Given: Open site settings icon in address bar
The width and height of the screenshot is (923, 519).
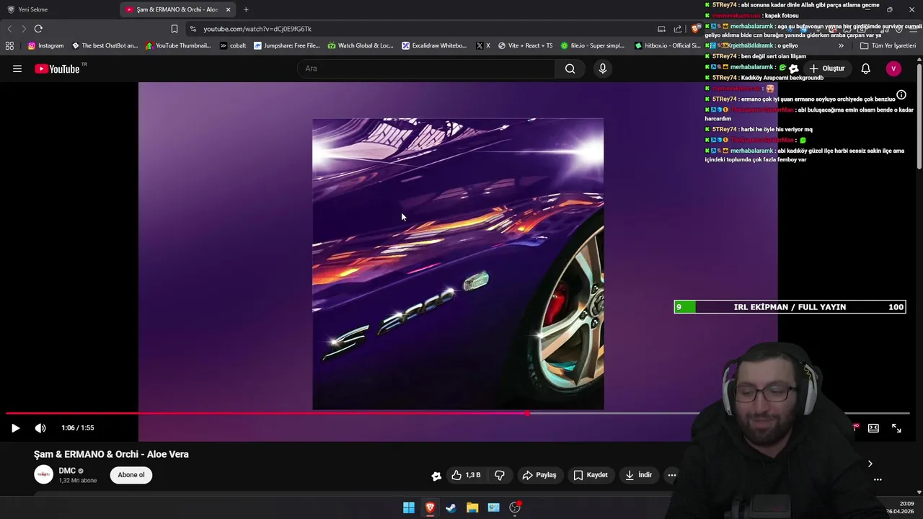Looking at the screenshot, I should [x=193, y=29].
